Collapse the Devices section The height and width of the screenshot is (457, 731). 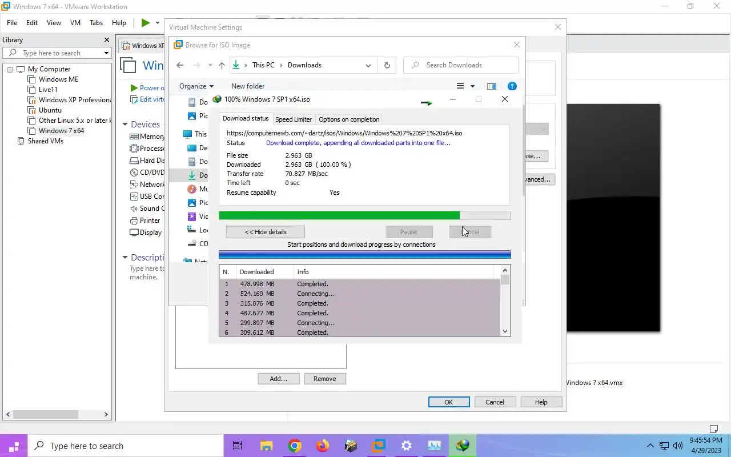(x=125, y=125)
